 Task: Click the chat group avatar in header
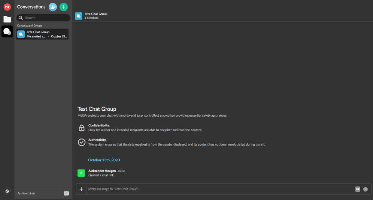tap(78, 16)
